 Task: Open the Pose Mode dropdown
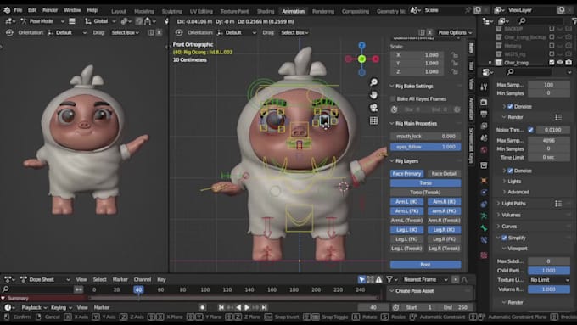tap(42, 21)
